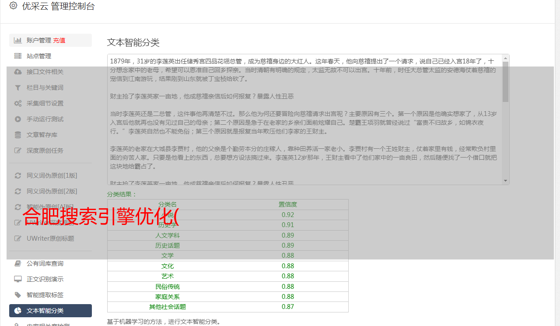Click the 站点管理 server icon
This screenshot has height=326, width=560.
click(x=18, y=56)
